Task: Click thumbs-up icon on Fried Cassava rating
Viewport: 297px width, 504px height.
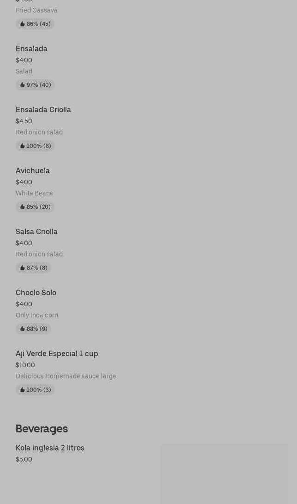Action: tap(22, 24)
